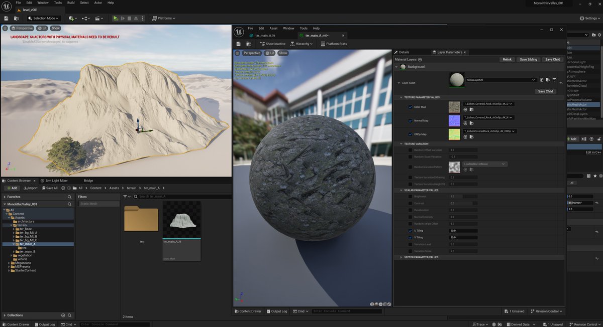Select the architecture folder in tree
The width and height of the screenshot is (603, 327).
pos(26,221)
